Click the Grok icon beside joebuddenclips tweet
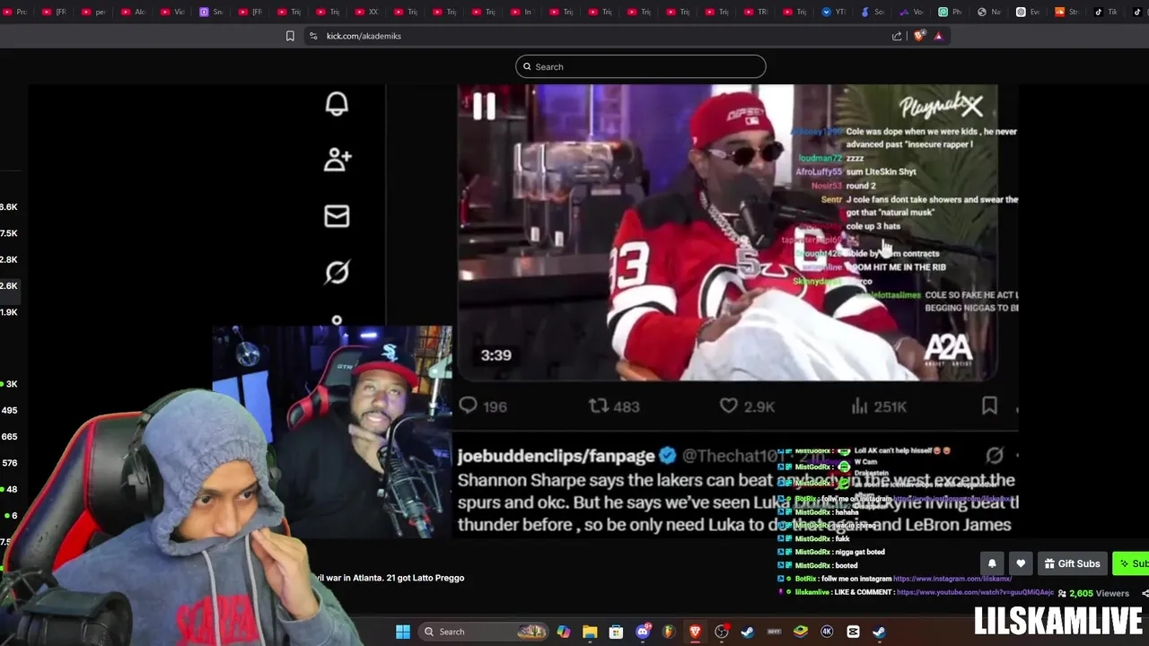 point(995,456)
